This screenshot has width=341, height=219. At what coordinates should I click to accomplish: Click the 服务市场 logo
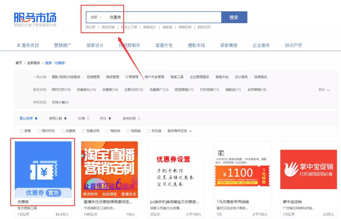tap(35, 19)
